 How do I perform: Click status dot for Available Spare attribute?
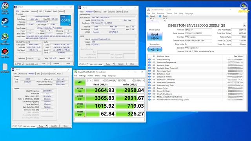[149, 65]
